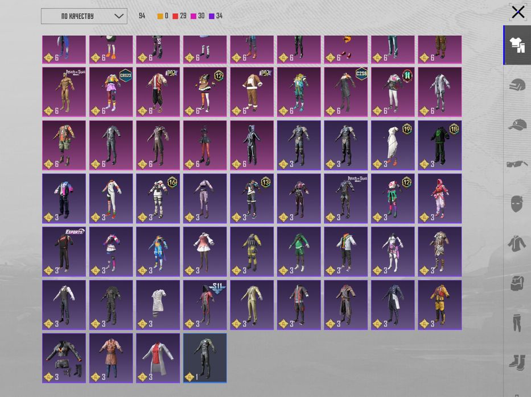Filter by pink quality count 30
Screen dimensions: 531x397
click(197, 16)
